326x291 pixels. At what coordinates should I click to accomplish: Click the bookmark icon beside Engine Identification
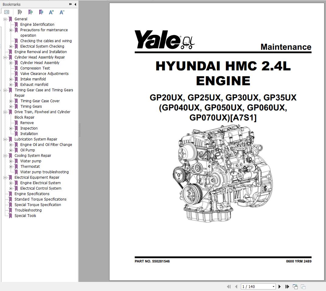(16, 25)
